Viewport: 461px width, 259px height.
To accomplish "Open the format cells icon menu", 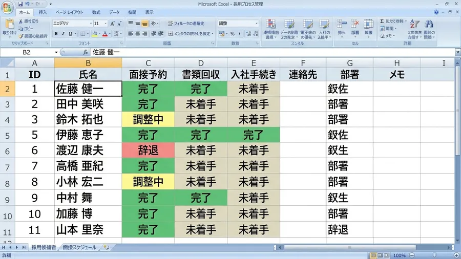I will pos(368,28).
